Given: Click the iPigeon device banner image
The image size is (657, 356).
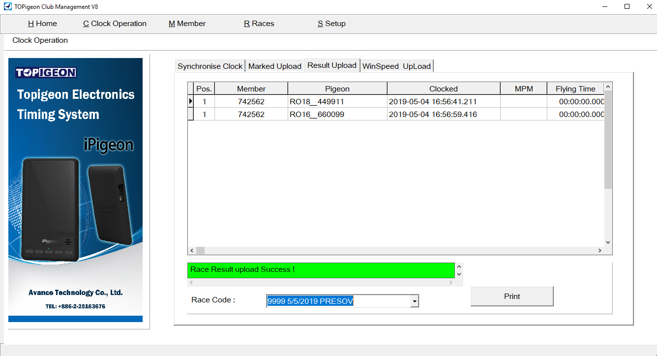Looking at the screenshot, I should pyautogui.click(x=76, y=190).
